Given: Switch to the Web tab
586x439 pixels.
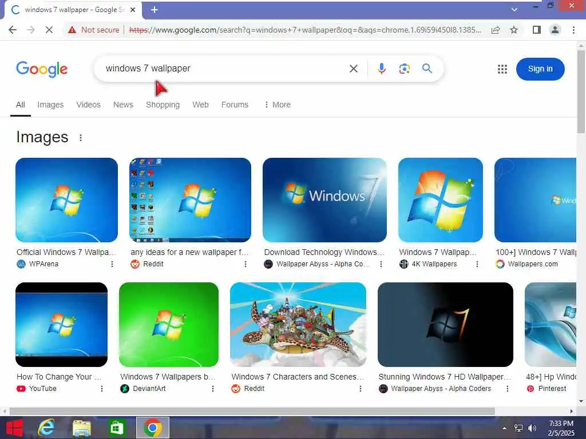Looking at the screenshot, I should click(x=201, y=105).
